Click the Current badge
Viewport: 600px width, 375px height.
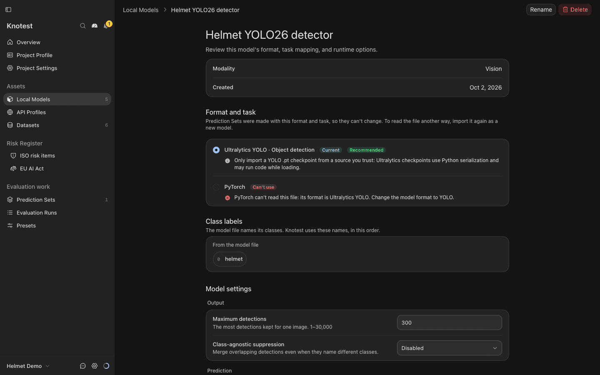tap(331, 150)
